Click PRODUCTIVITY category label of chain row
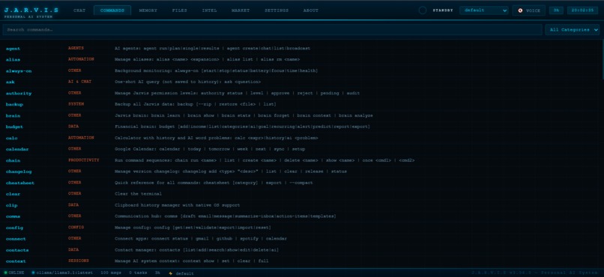 [x=84, y=160]
